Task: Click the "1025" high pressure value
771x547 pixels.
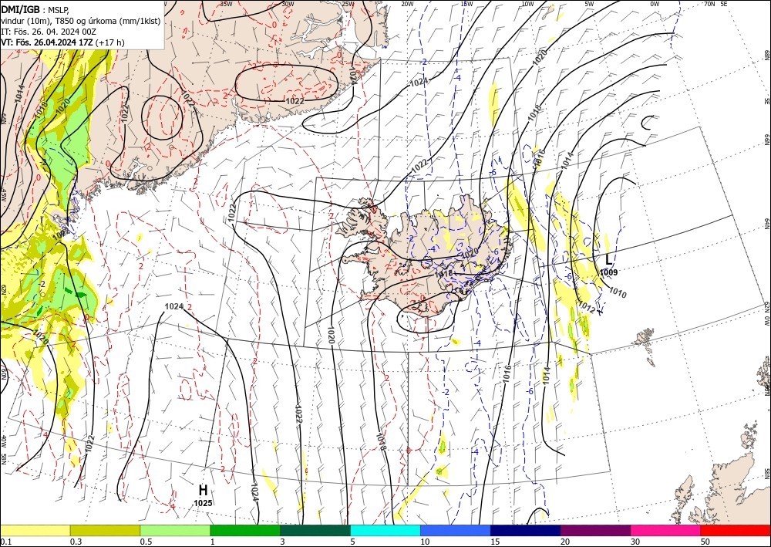Action: coord(203,503)
